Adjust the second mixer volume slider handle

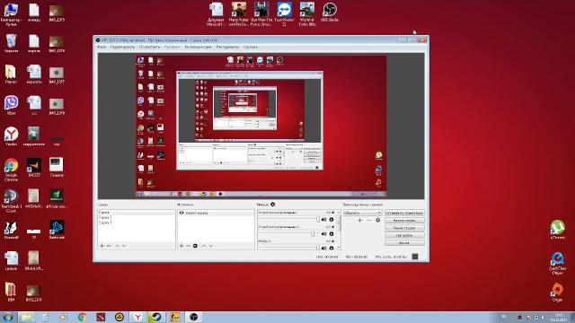pyautogui.click(x=313, y=234)
